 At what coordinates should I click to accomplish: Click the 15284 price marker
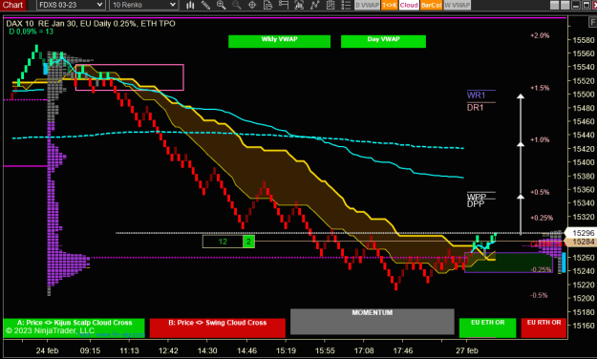click(x=583, y=242)
